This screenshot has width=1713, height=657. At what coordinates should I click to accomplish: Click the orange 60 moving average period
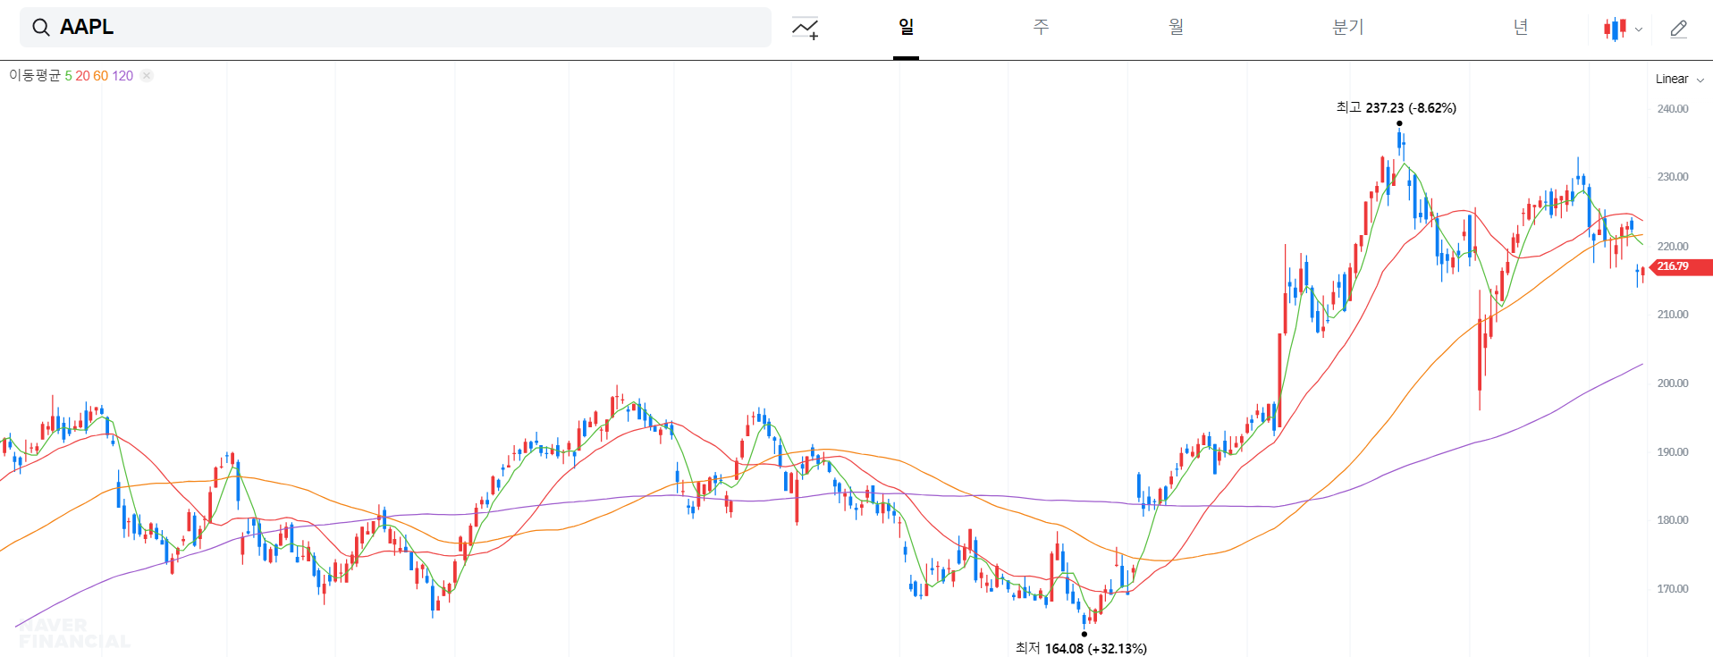pos(100,76)
